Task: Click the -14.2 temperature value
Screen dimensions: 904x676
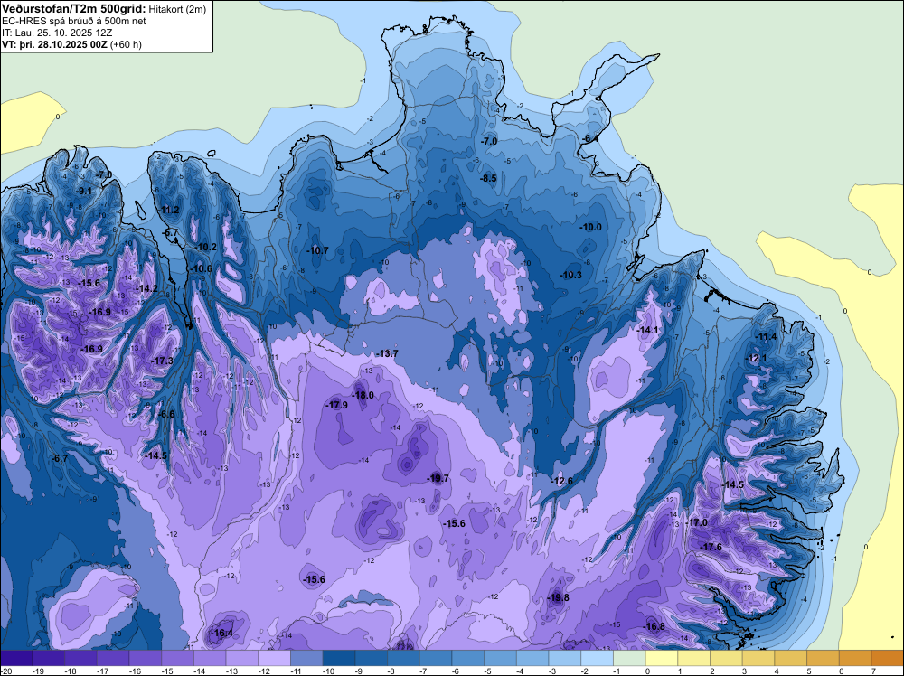Action: 147,288
